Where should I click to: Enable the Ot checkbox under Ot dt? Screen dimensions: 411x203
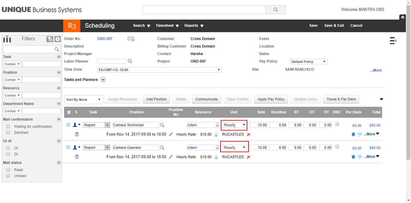8,148
